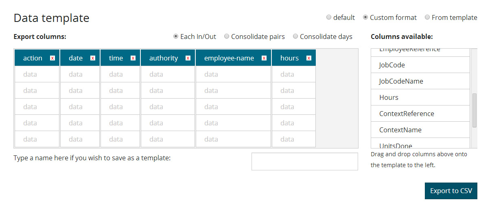Click the Export to CSV button
492x213 pixels.
451,191
